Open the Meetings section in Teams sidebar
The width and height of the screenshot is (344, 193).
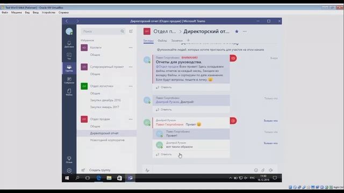pos(69,80)
